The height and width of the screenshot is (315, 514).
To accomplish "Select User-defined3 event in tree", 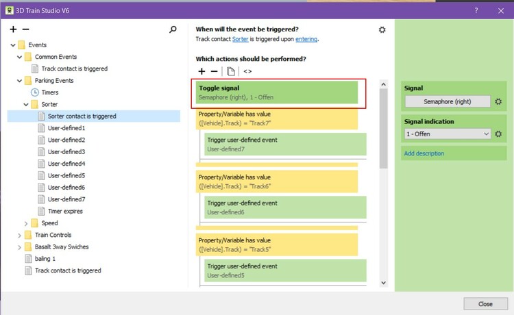I will click(66, 152).
